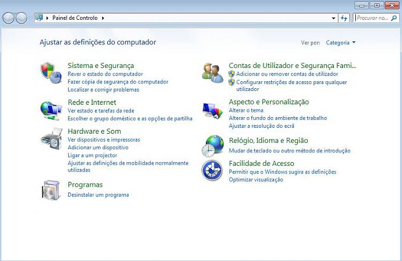Image resolution: width=402 pixels, height=261 pixels.
Task: Click Ver estado e tarefas da rede
Action: (x=101, y=111)
